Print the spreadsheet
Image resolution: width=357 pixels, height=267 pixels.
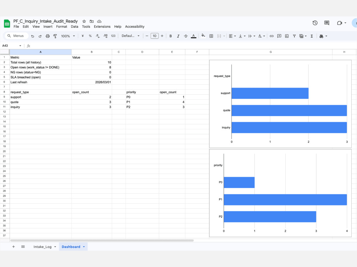[47, 36]
